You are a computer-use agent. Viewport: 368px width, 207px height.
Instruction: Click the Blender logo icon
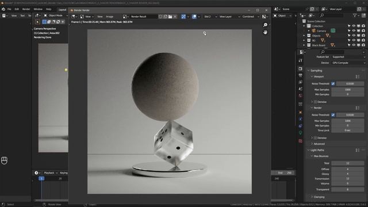pos(3,9)
